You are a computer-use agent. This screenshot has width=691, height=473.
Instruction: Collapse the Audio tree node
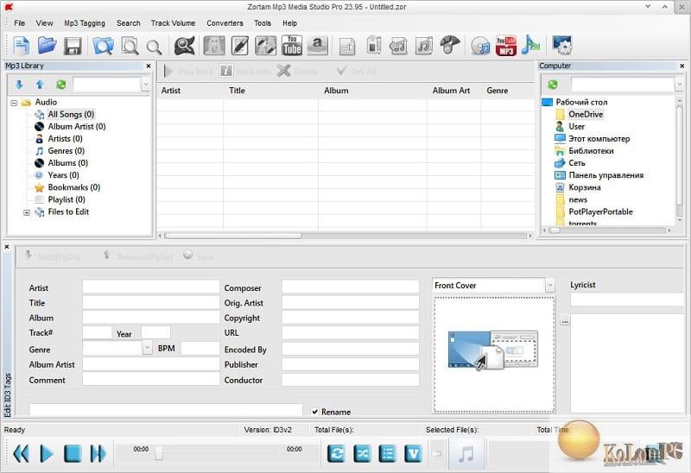(x=14, y=103)
